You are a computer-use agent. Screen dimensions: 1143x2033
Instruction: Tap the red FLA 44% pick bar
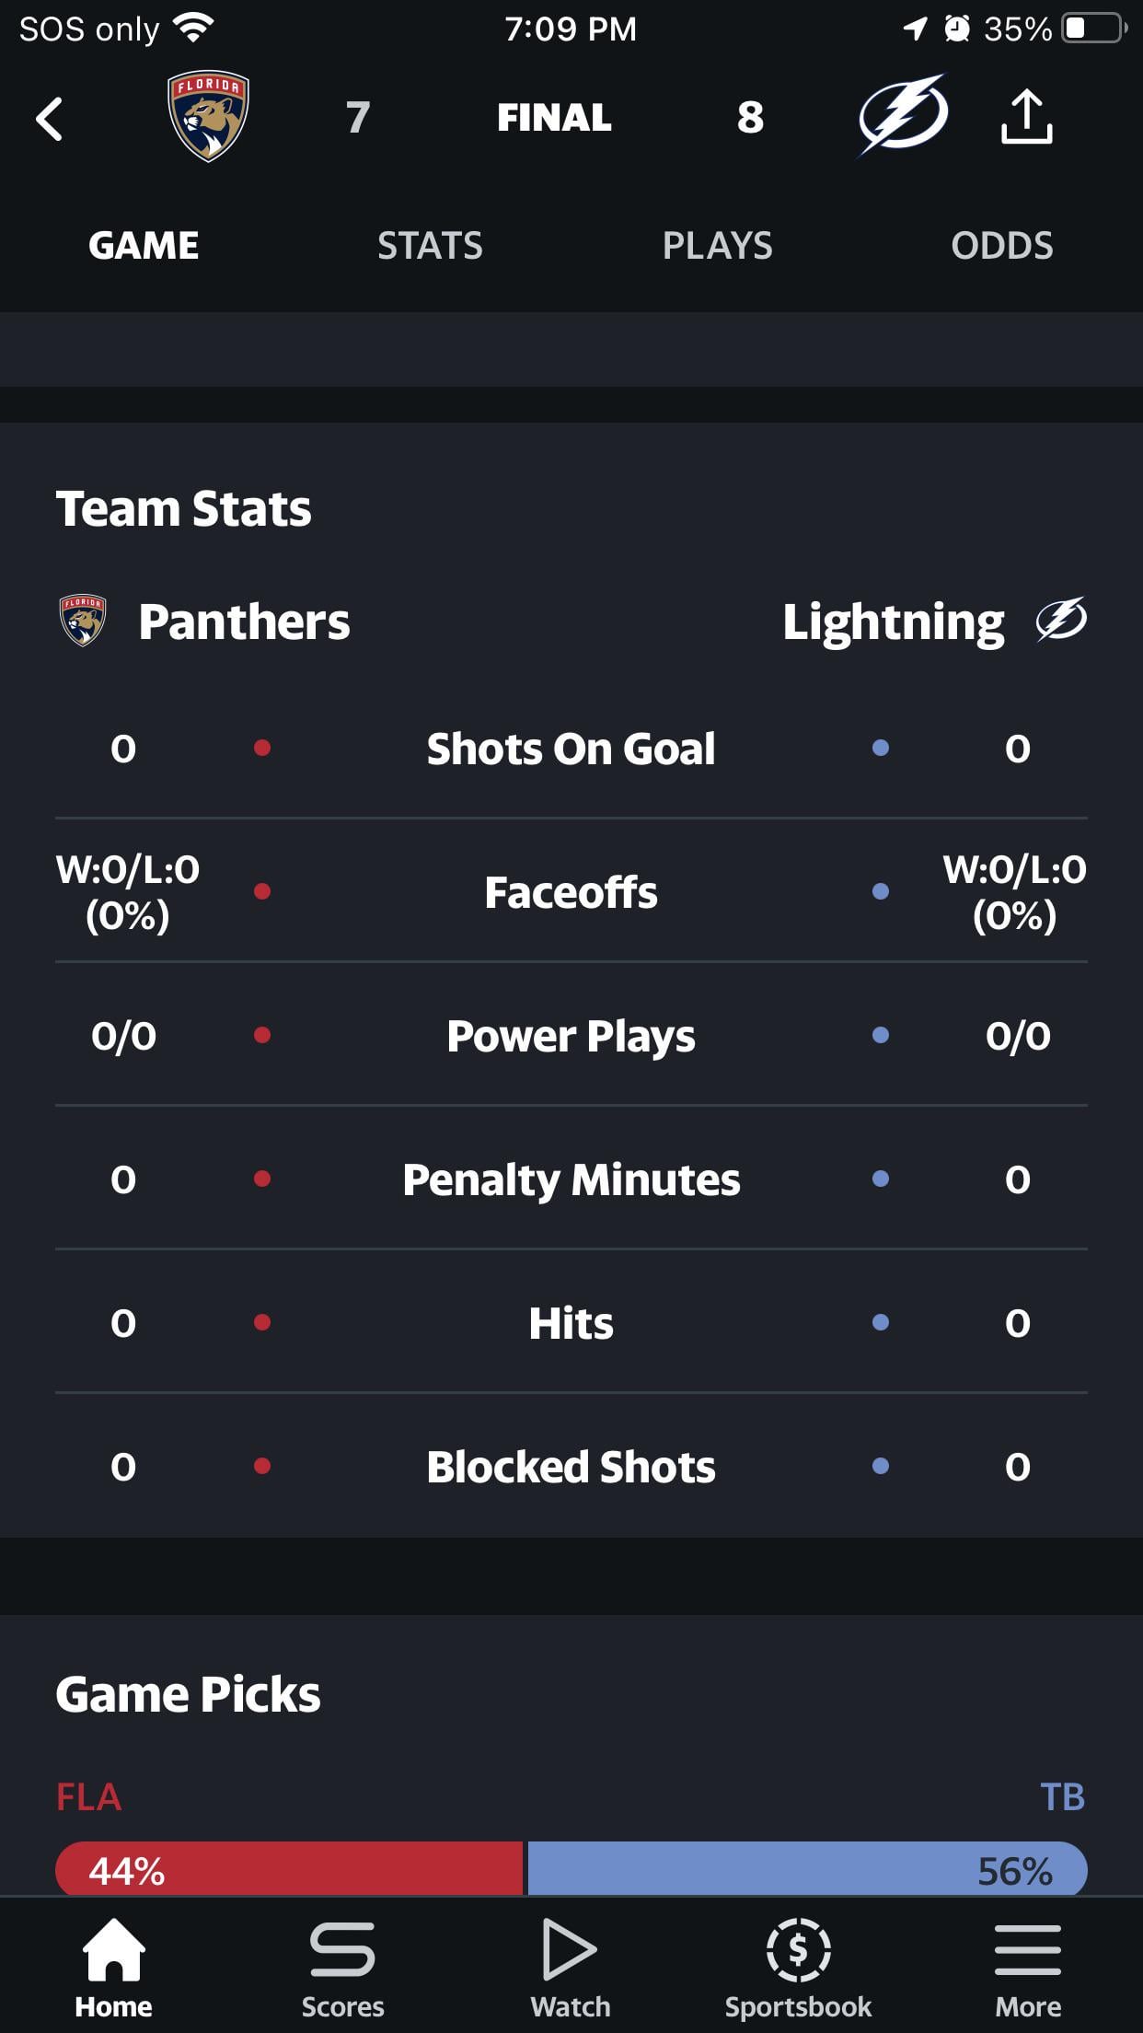click(289, 1869)
